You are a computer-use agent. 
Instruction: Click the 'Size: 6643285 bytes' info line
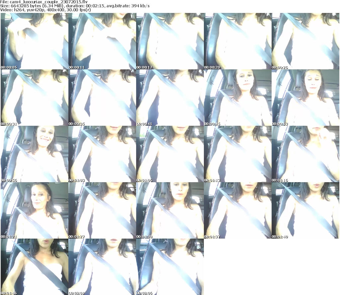[x=75, y=6]
